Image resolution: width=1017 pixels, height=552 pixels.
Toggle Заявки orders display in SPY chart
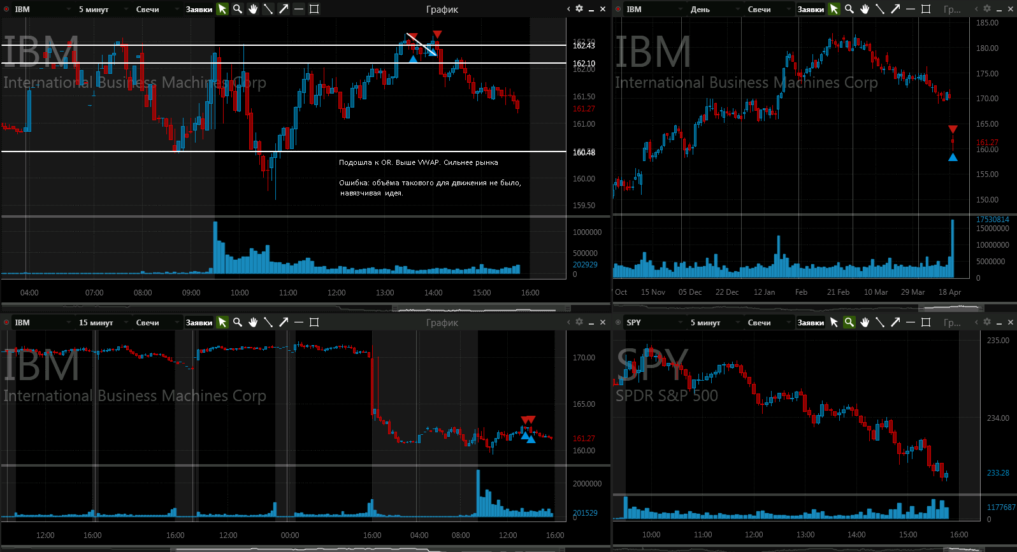811,323
